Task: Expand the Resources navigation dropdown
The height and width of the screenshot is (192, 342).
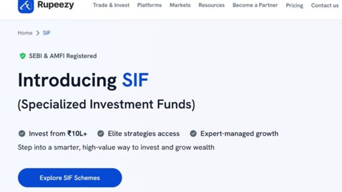Action: click(x=211, y=5)
